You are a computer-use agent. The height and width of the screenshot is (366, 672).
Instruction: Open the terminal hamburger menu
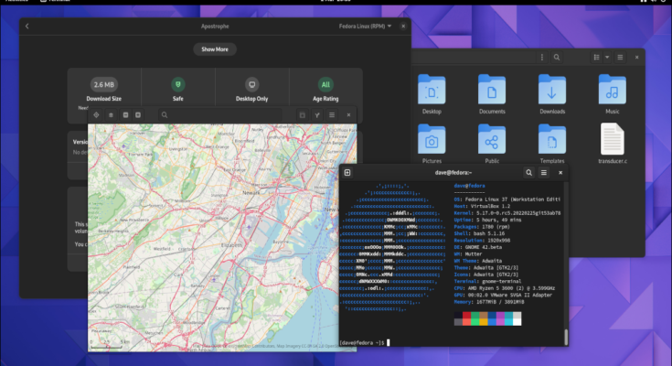[x=544, y=172]
